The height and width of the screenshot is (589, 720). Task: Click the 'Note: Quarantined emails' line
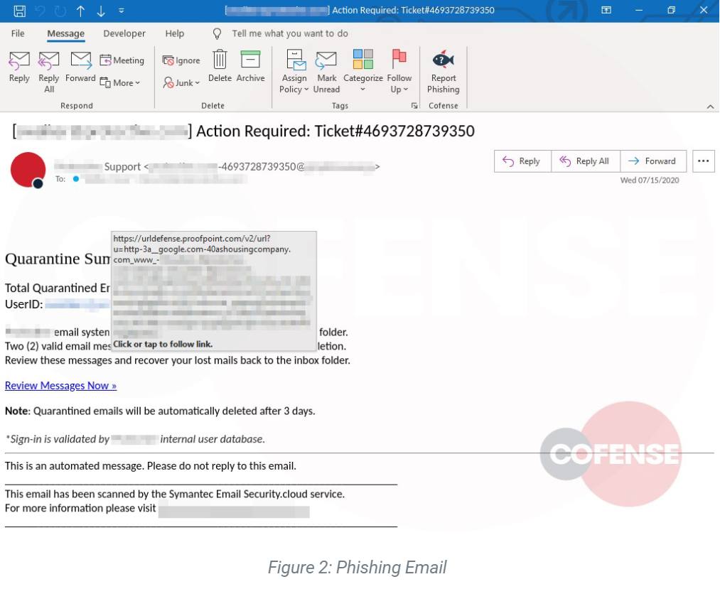[x=160, y=411]
